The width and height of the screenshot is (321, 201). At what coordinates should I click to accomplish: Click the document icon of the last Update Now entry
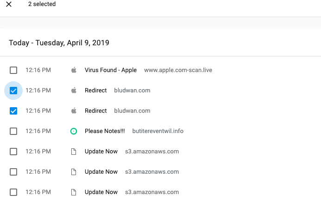(73, 192)
